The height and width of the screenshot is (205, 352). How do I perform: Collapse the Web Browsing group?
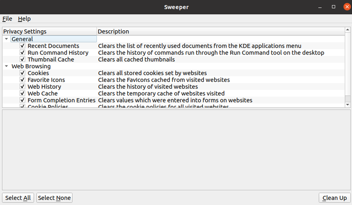(6, 66)
